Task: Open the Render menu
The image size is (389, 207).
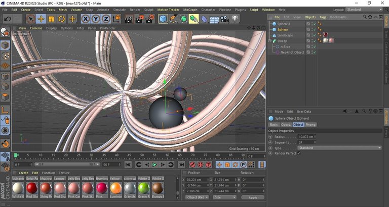Action: 135,10
